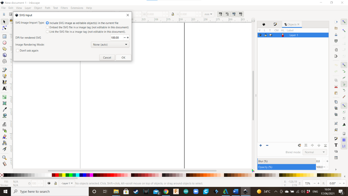348x196 pixels.
Task: Open Chrome from the taskbar
Action: [166, 191]
